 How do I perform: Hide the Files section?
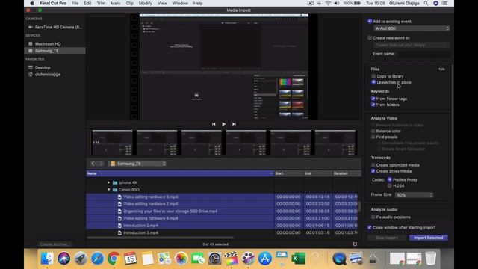point(441,69)
